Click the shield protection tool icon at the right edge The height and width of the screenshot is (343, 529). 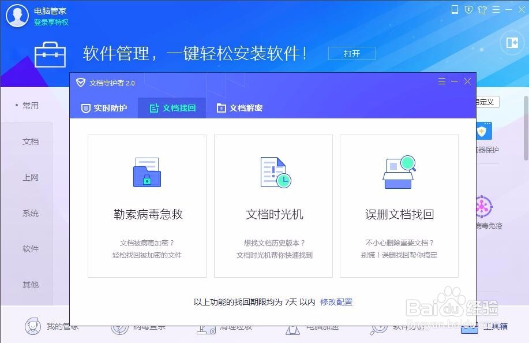484,131
